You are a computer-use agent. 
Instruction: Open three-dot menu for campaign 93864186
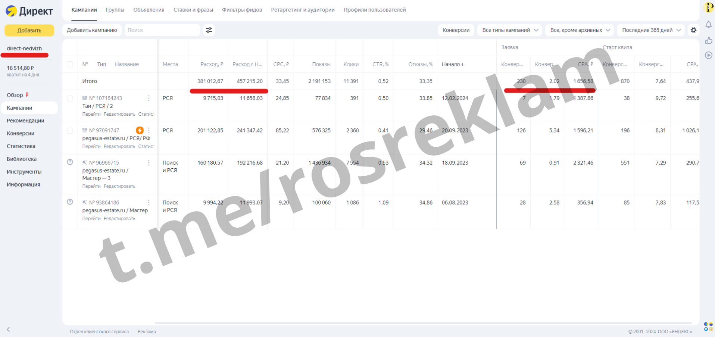coord(149,203)
